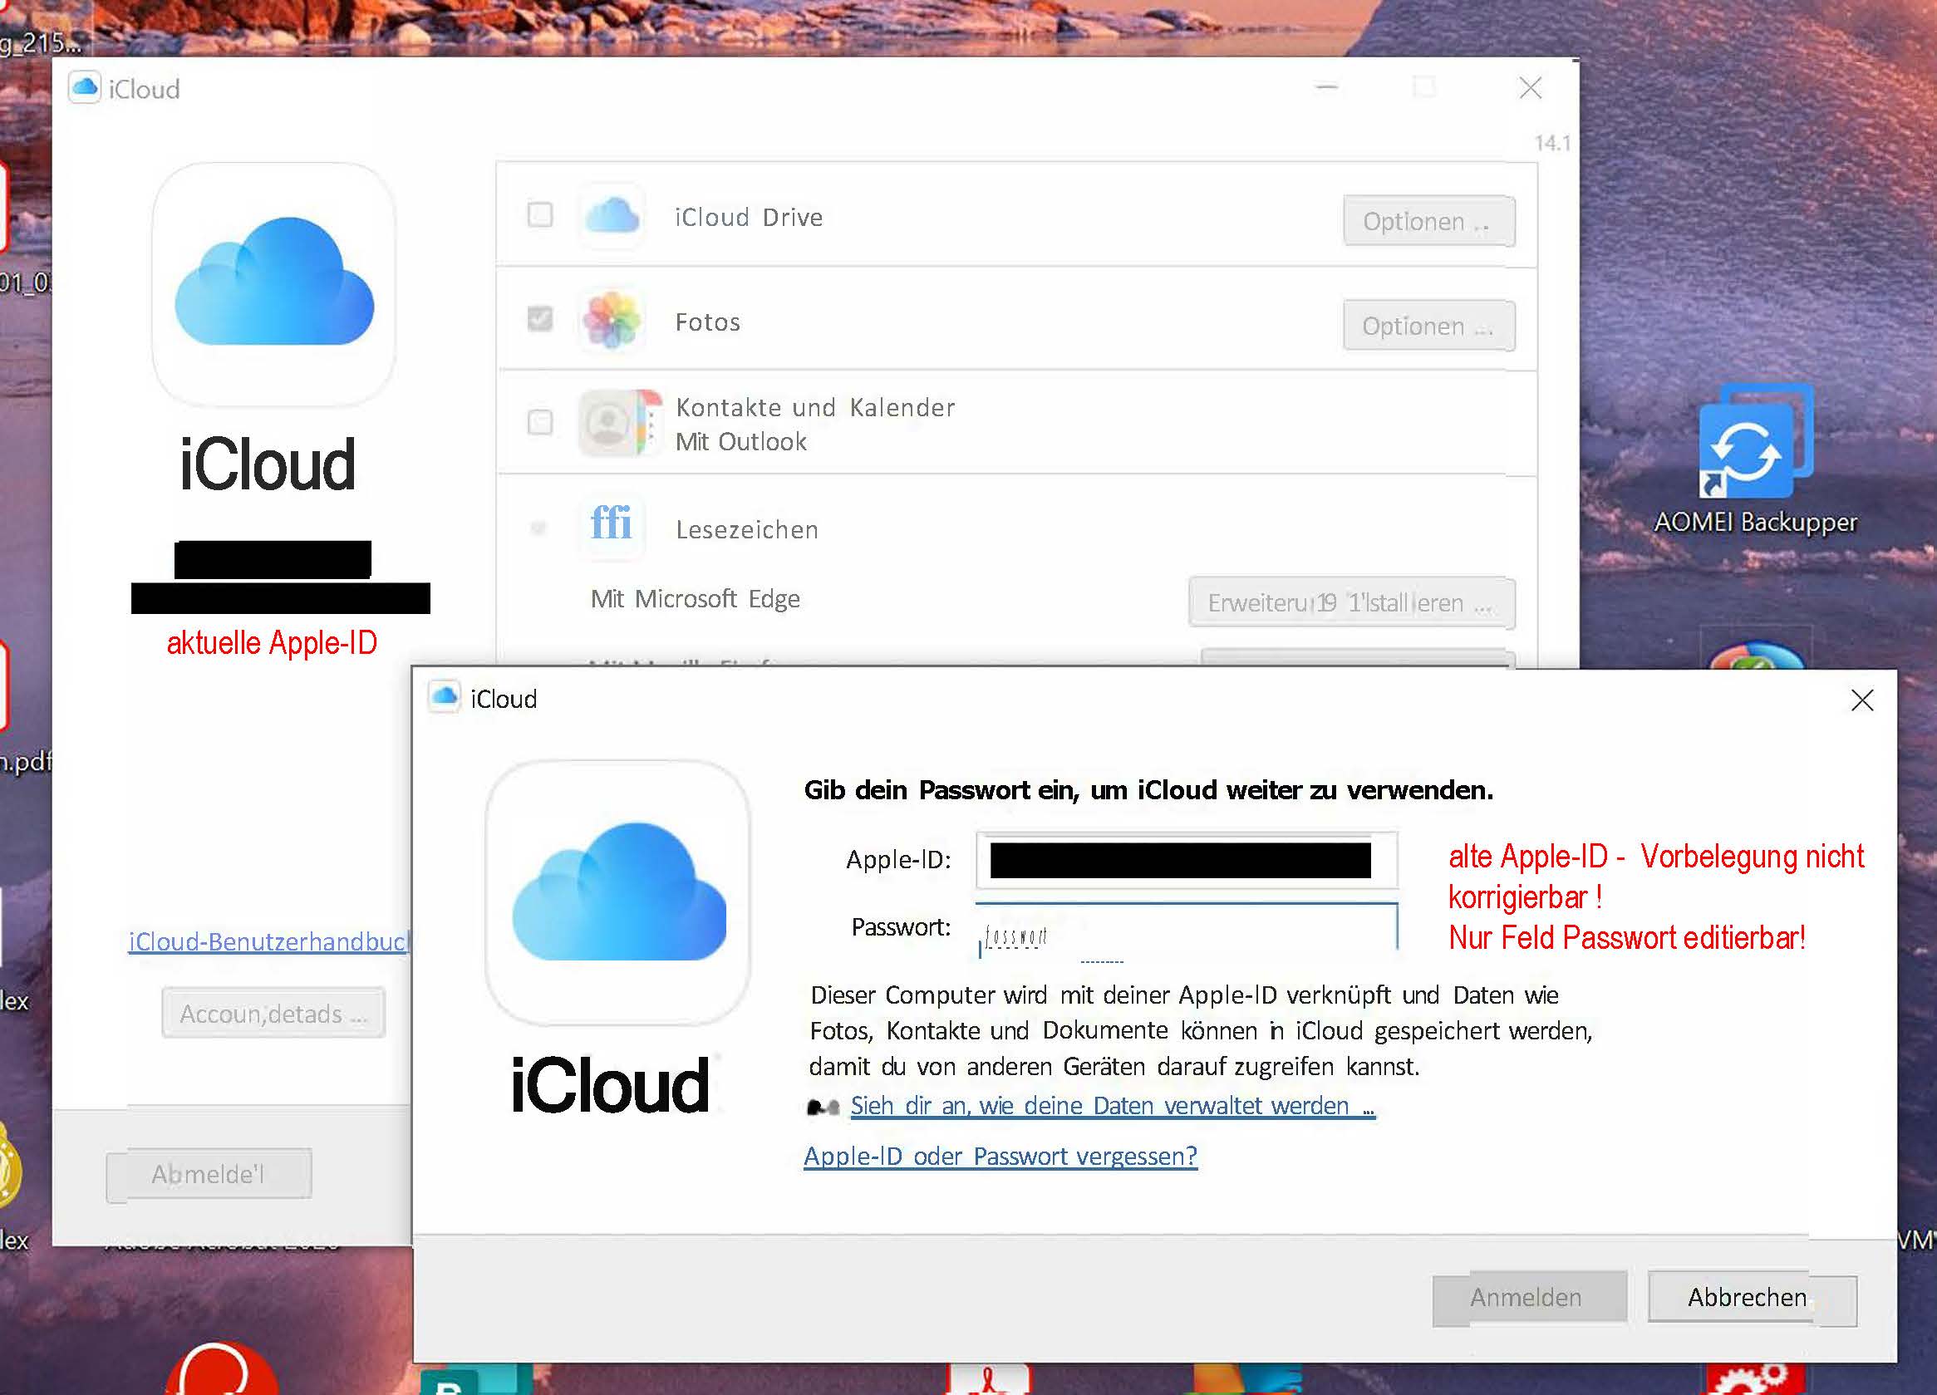Image resolution: width=1937 pixels, height=1395 pixels.
Task: Click the iCloud Drive cloud icon
Action: click(612, 215)
